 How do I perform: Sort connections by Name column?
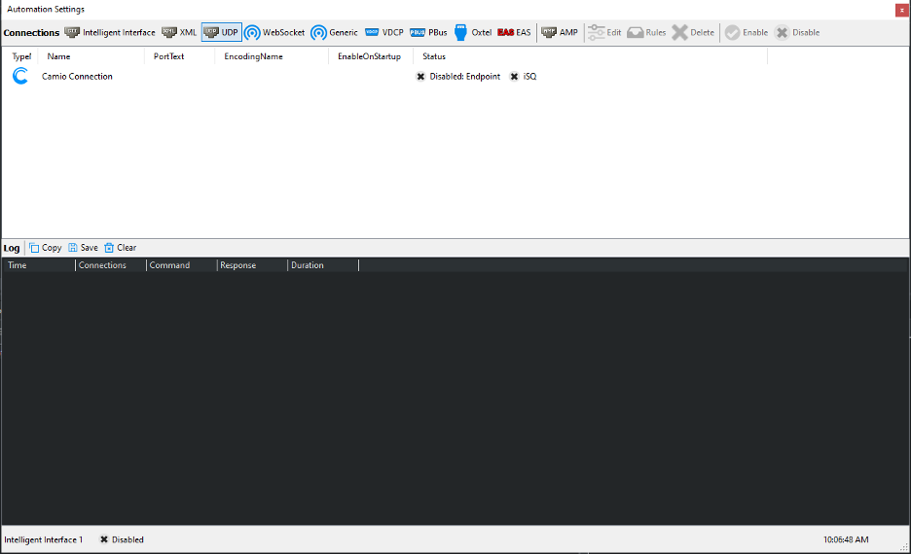(x=58, y=56)
